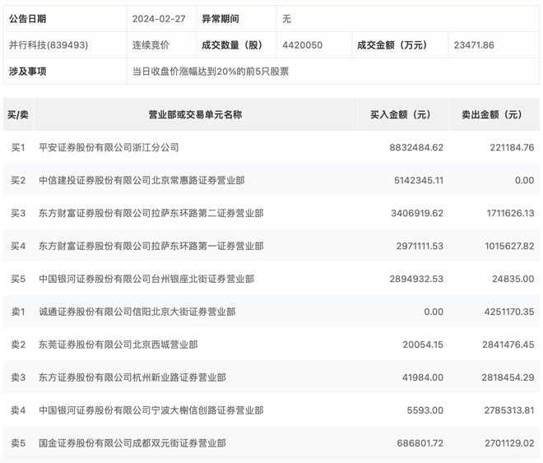Click the 买4 row label
Viewport: 543px width, 463px height.
(18, 246)
